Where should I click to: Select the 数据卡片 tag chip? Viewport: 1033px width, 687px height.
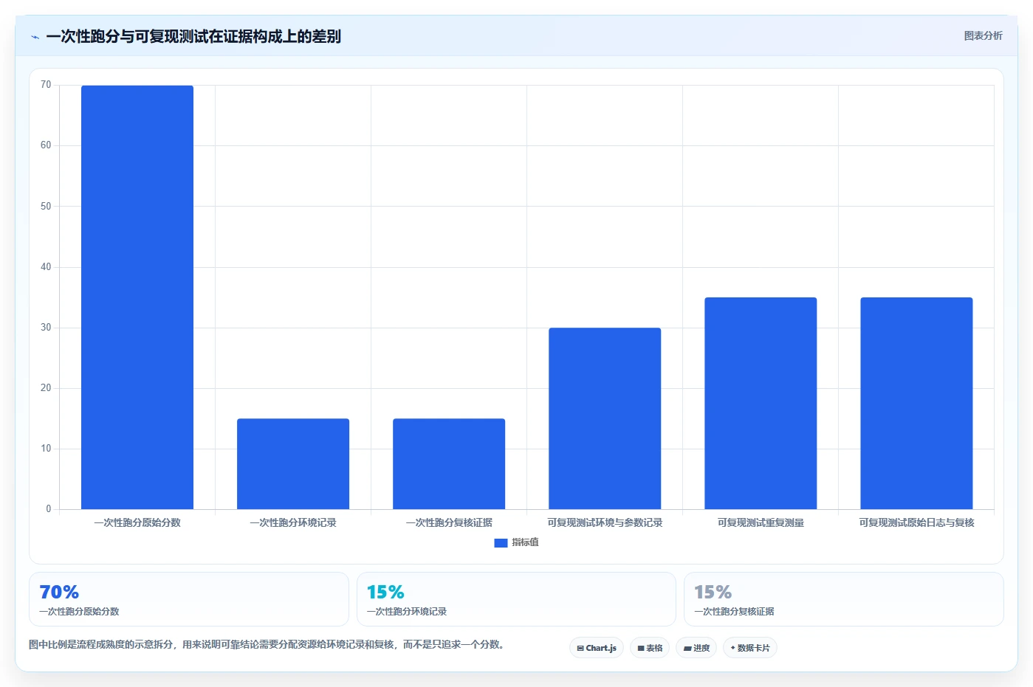(750, 648)
